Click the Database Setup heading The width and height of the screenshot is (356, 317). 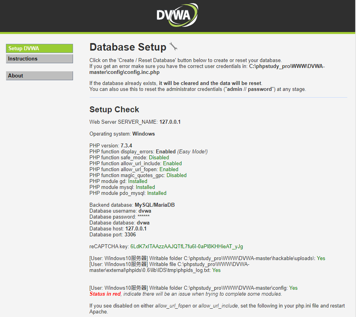click(x=128, y=47)
